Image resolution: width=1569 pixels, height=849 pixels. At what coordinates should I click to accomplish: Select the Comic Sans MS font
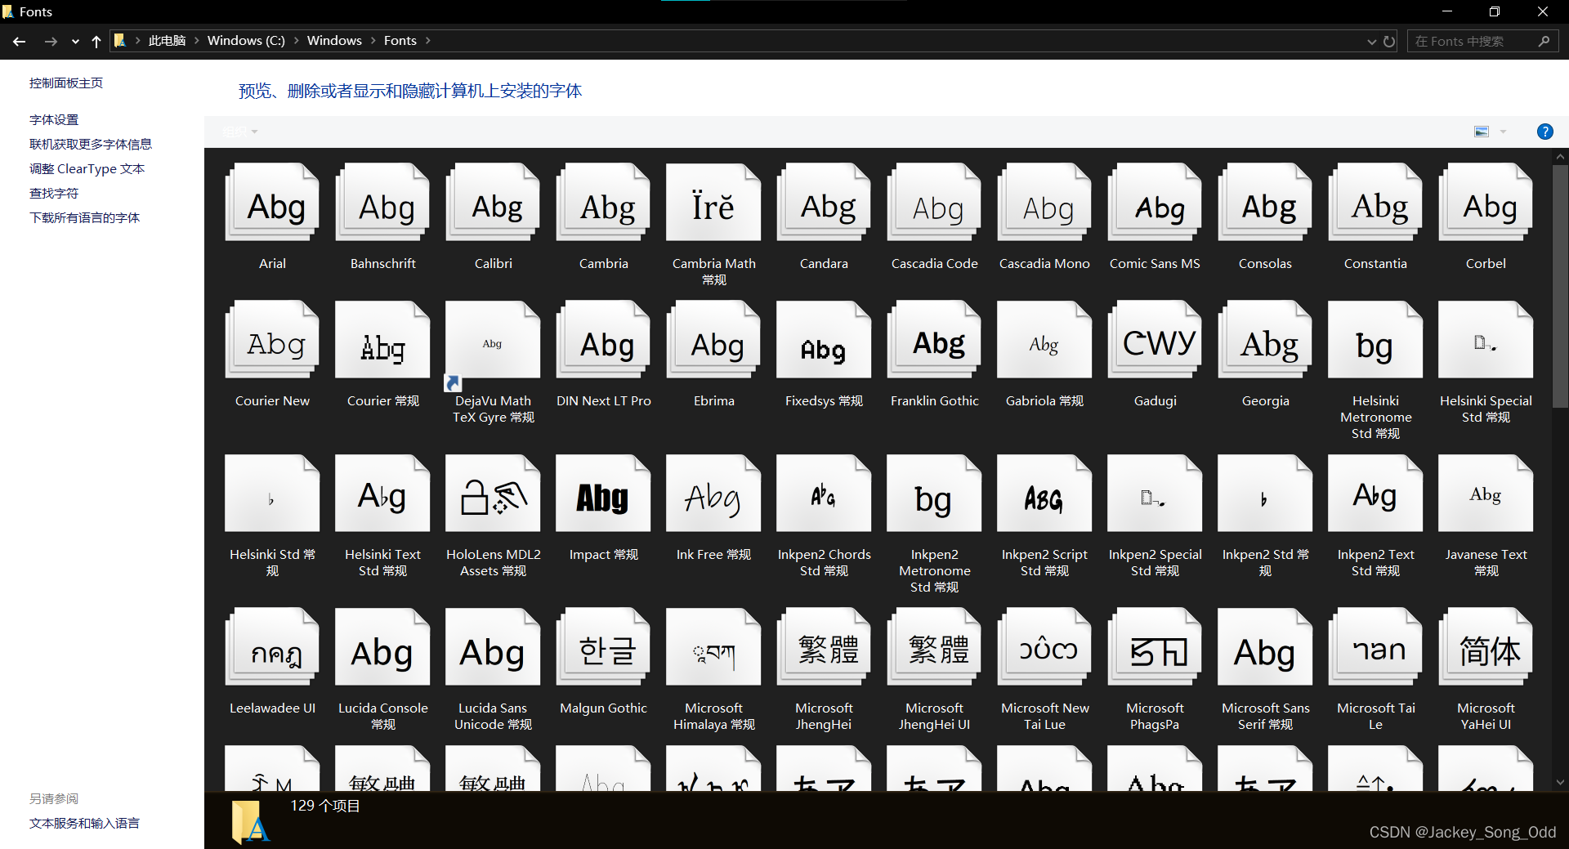click(1155, 202)
